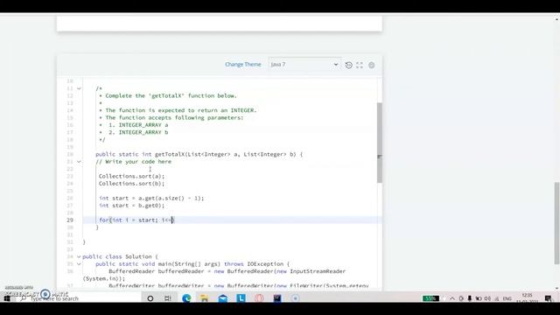560x315 pixels.
Task: Click comment '1. INTEGER_ARRAY a'
Action: (138, 125)
